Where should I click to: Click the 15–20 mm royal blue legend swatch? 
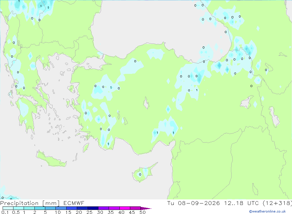click(x=72, y=208)
